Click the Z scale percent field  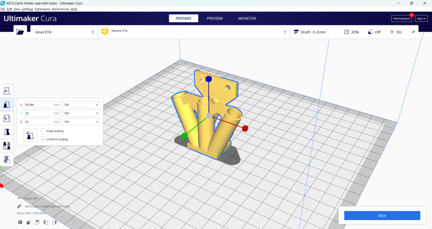click(x=81, y=121)
